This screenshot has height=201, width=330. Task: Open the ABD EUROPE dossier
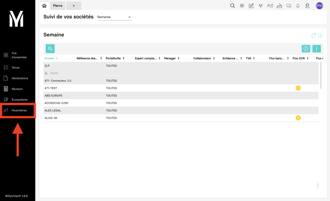[181, 96]
